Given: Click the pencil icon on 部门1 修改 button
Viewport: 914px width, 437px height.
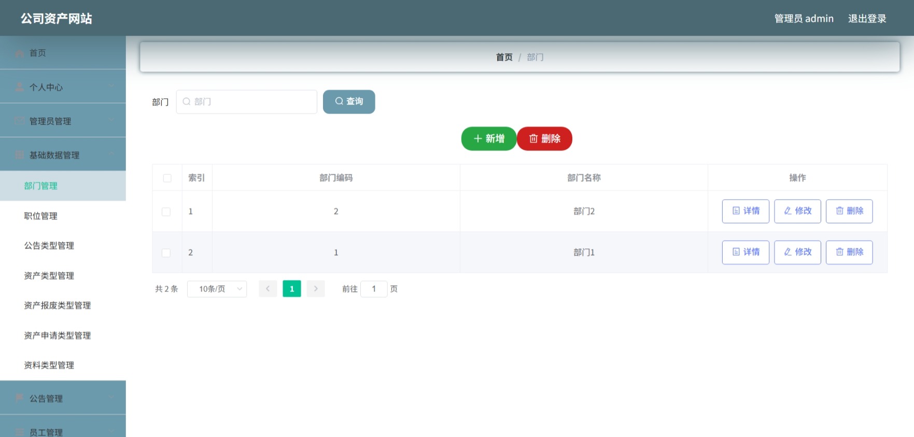Looking at the screenshot, I should click(x=788, y=252).
